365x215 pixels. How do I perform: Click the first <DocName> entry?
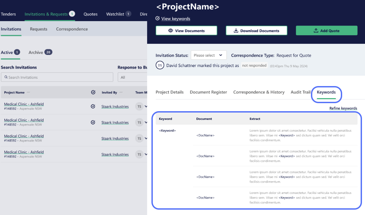(205, 135)
